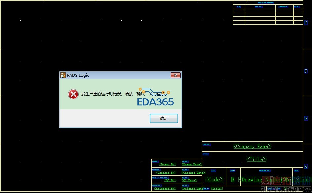Select the <Company Name> field
312x193 pixels.
tap(252, 146)
